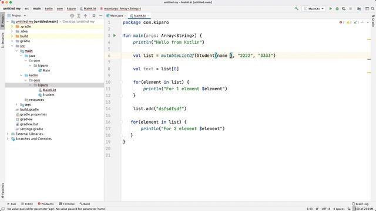Screen dimensions: 376x211
Task: Click Expand All in Project panel header
Action: (79, 16)
